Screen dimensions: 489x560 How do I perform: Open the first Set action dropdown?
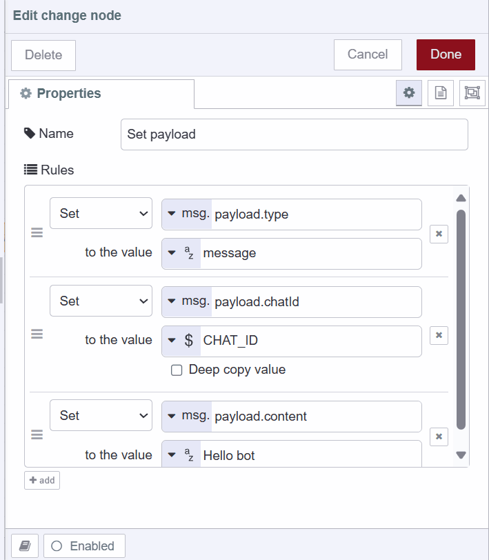coord(101,213)
